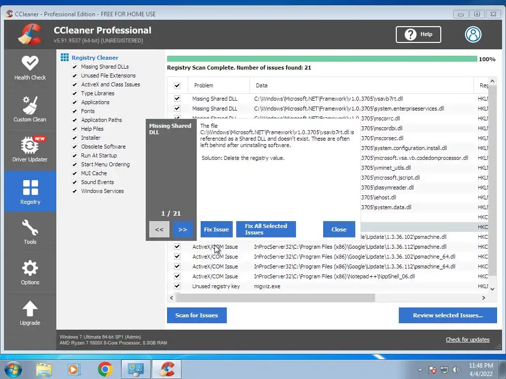Launch media player from the taskbar

74,369
